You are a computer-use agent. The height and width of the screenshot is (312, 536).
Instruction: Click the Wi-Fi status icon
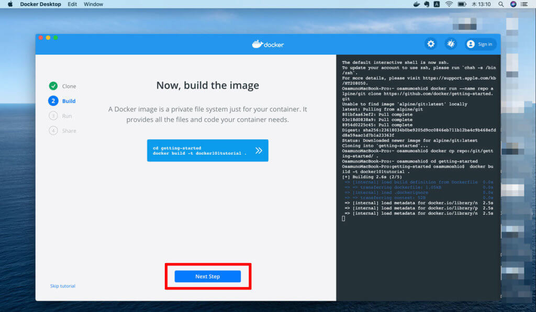[449, 4]
